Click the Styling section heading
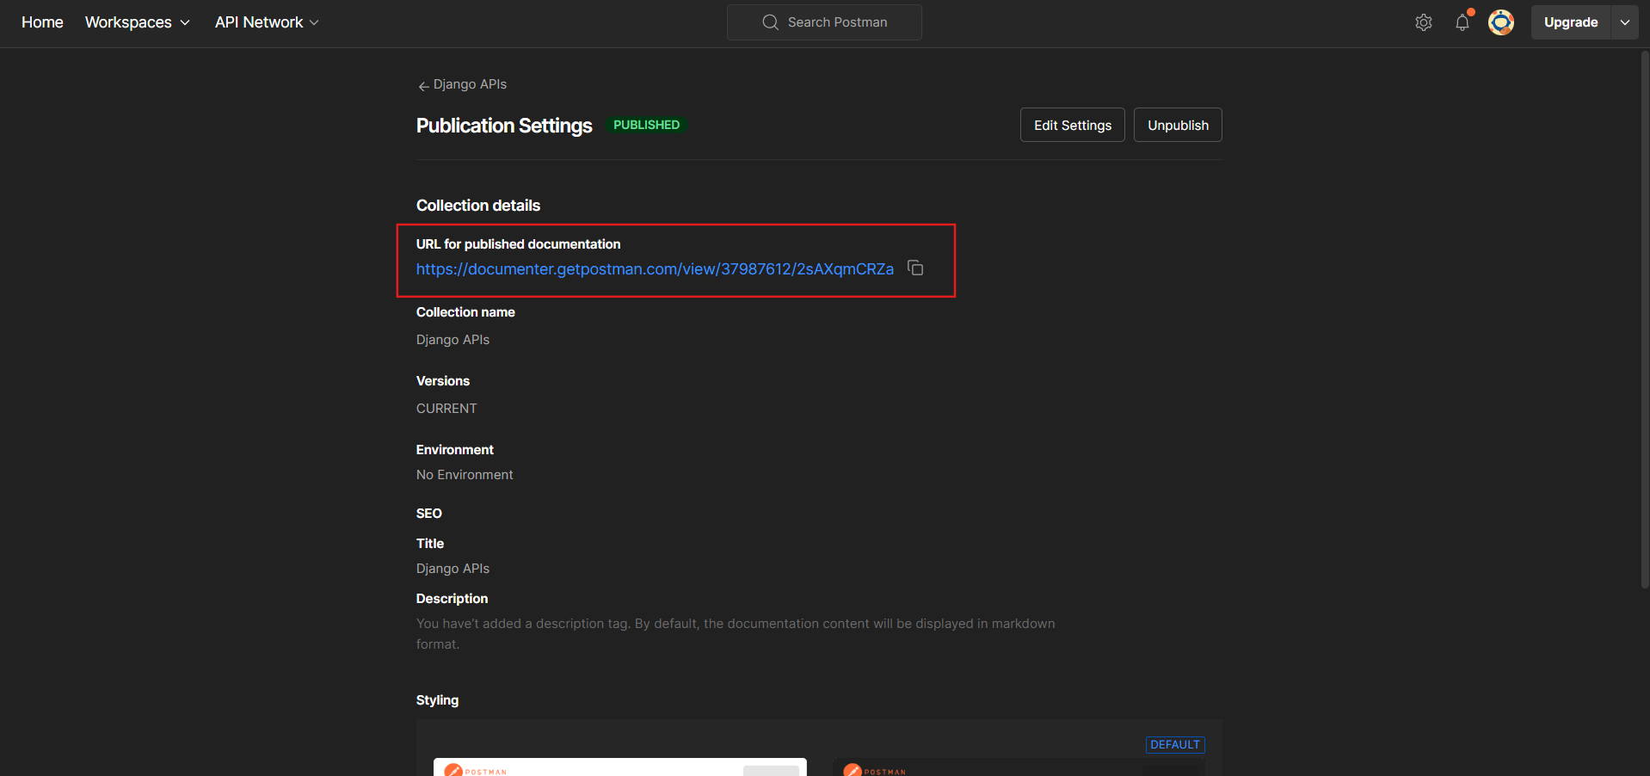 click(x=437, y=700)
